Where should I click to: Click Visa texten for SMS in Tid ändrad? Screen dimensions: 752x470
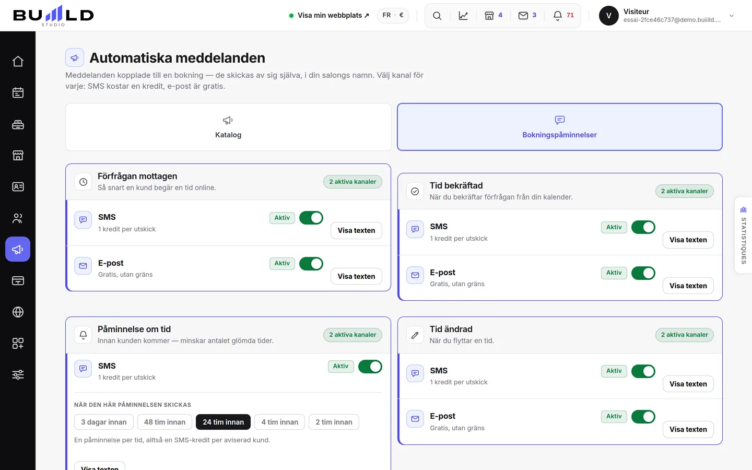[x=688, y=384]
